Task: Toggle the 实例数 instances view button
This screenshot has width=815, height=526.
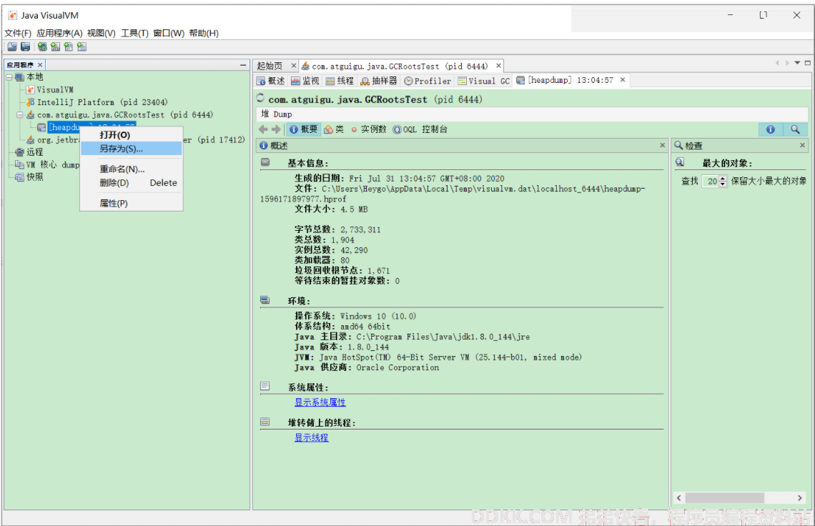Action: point(368,129)
